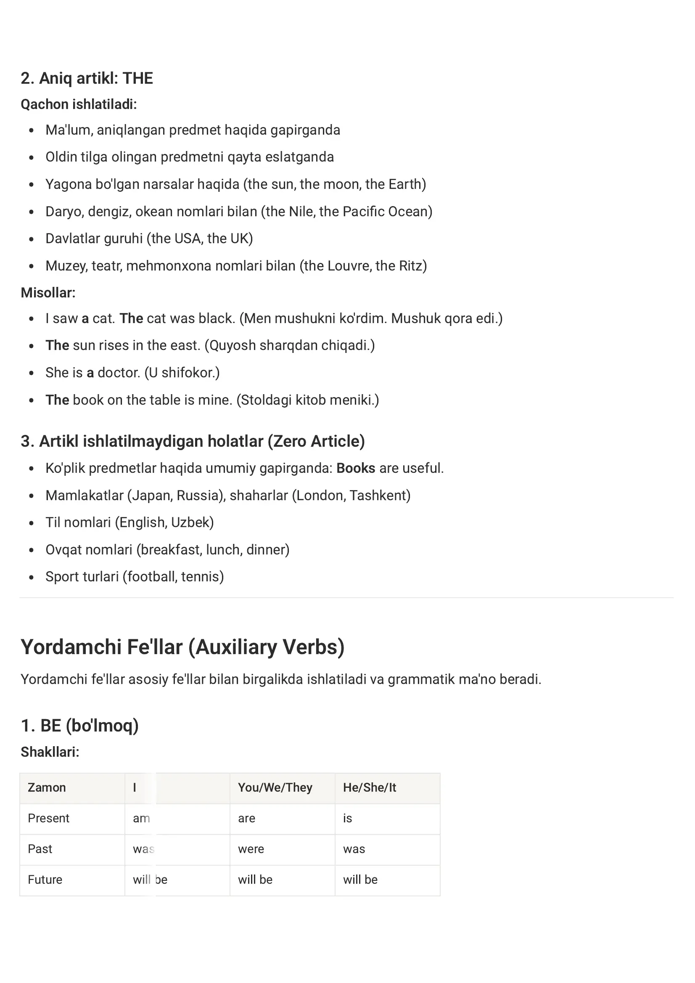The width and height of the screenshot is (695, 983).
Task: Click the heading about Zero Article
Action: tap(193, 441)
